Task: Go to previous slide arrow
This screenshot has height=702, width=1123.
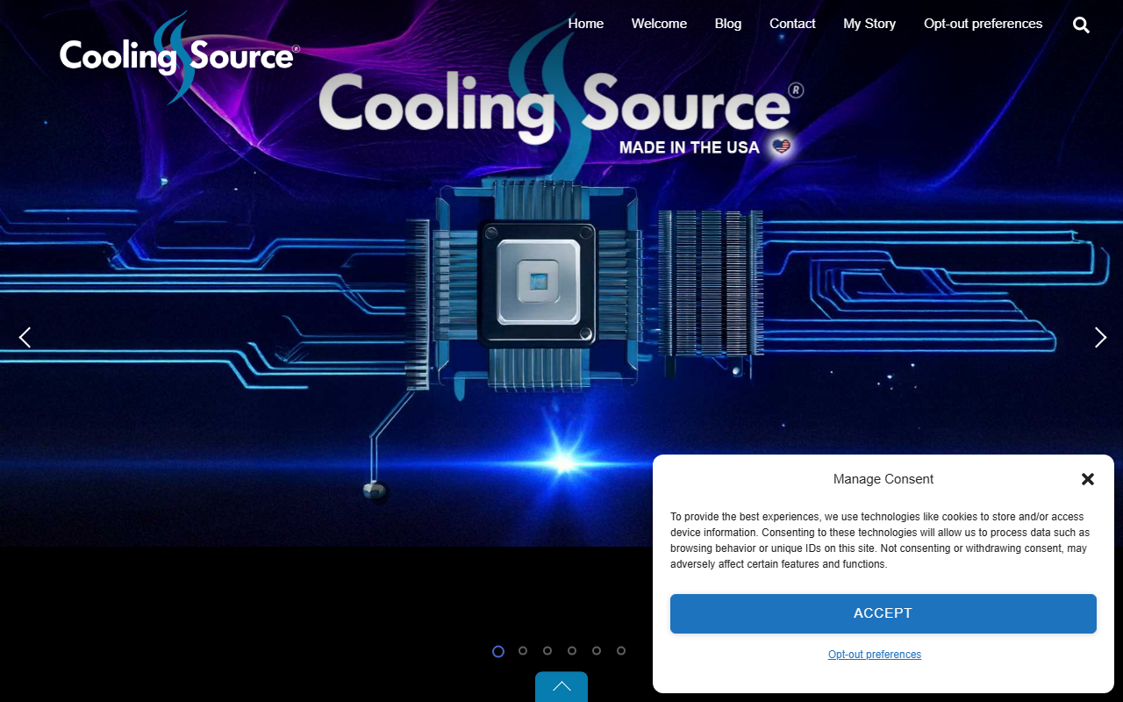Action: (25, 337)
